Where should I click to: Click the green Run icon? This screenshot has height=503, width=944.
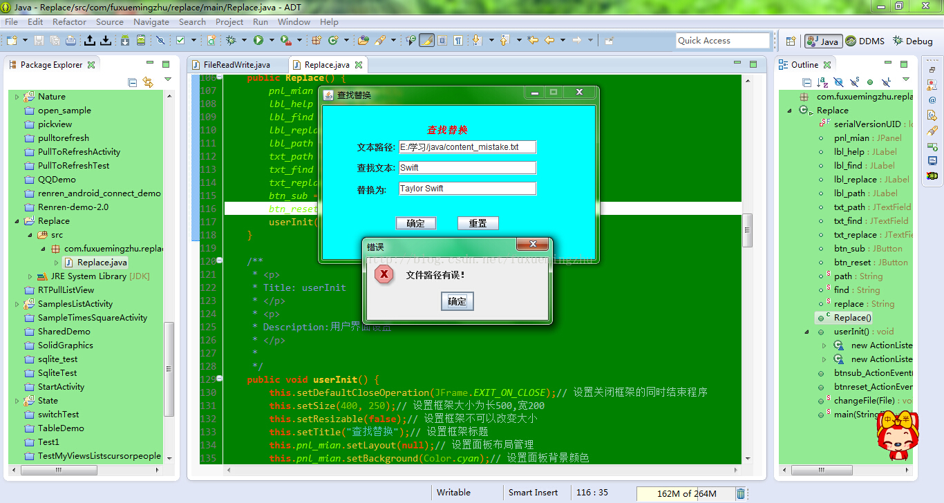(x=258, y=40)
